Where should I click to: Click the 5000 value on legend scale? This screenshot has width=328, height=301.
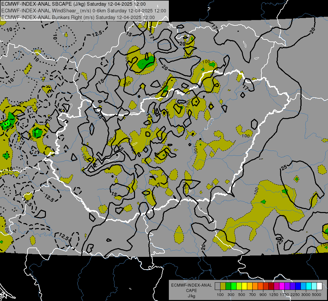[x=317, y=295]
